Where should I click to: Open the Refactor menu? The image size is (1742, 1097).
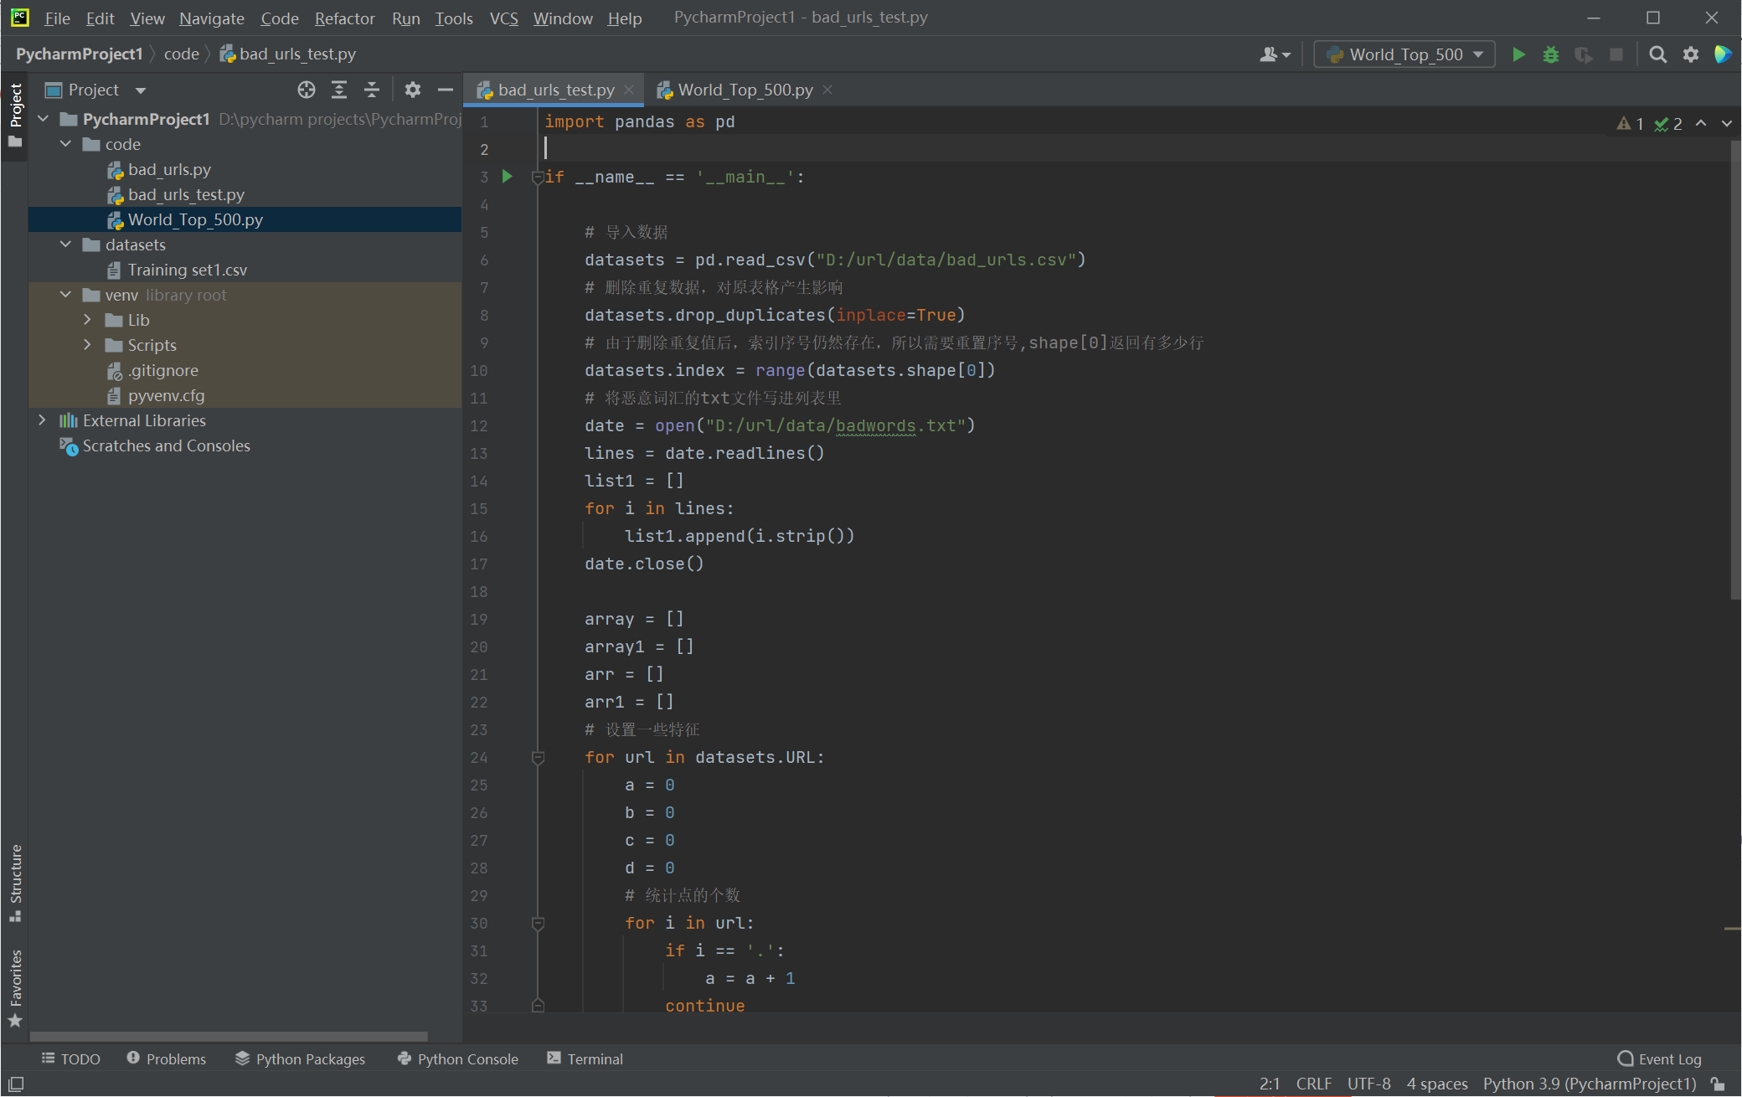coord(344,18)
